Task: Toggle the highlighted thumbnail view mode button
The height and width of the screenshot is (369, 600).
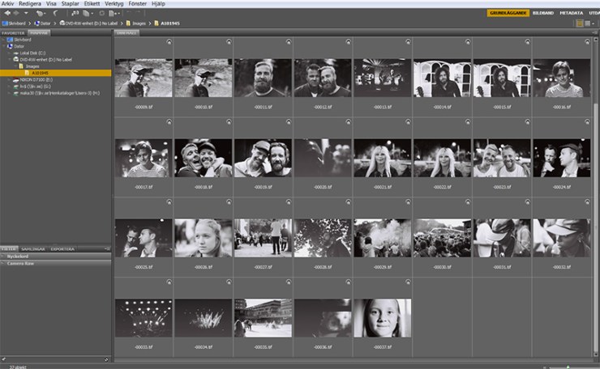Action: point(580,23)
